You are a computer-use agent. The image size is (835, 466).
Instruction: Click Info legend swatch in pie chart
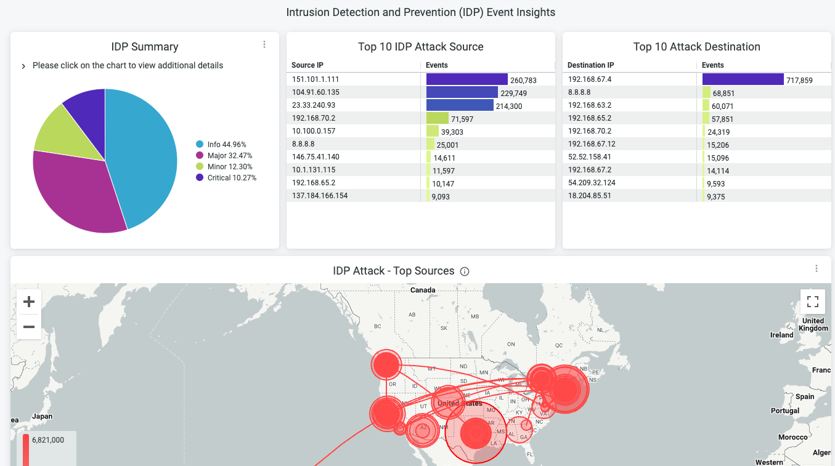tap(200, 145)
